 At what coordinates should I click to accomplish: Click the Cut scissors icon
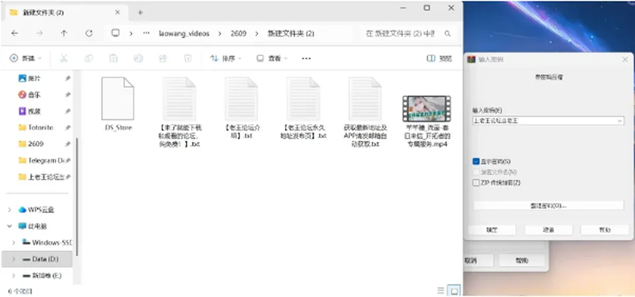pyautogui.click(x=63, y=59)
